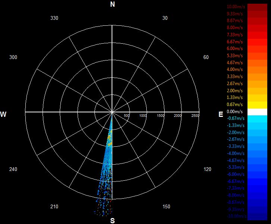The height and width of the screenshot is (224, 271).
Task: Click the -6.00m/s legend label
Action: point(236,174)
